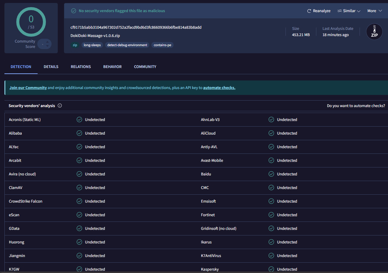388x273 pixels.
Task: Click the AhnLab-V3 undetected check icon
Action: (271, 120)
